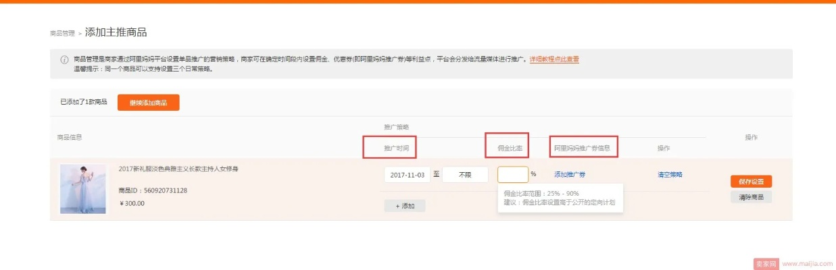This screenshot has height=270, width=836.
Task: Click the product title 2017新礼服淡色典雅
Action: click(x=178, y=169)
